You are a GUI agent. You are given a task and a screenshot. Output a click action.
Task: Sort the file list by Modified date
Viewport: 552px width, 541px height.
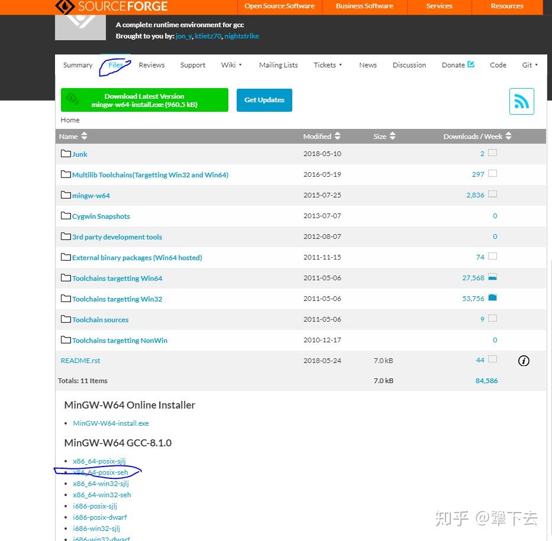coord(322,136)
